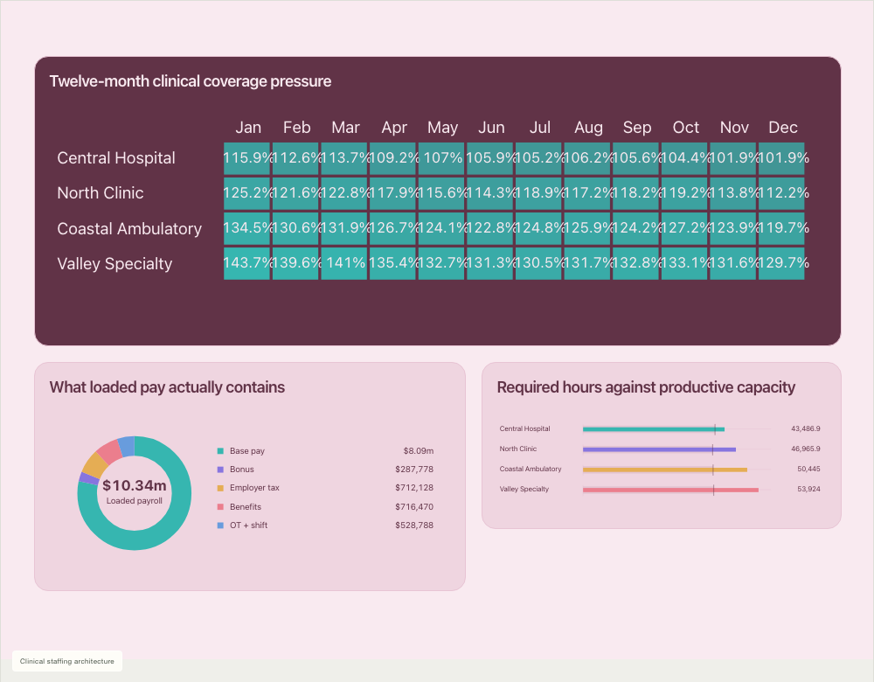
Task: Click the Clinical staffing architecture tab
Action: point(67,661)
